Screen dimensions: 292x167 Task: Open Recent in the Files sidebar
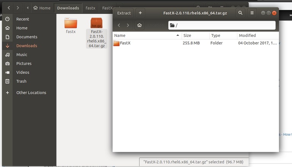(x=22, y=19)
